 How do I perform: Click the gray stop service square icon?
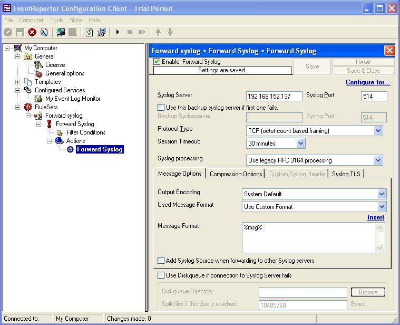(x=130, y=32)
